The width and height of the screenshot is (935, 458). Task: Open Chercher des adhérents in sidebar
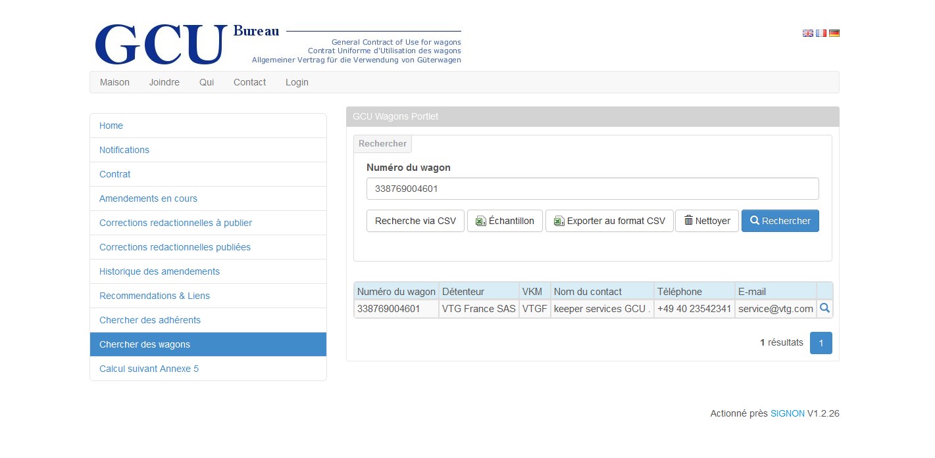coord(150,320)
